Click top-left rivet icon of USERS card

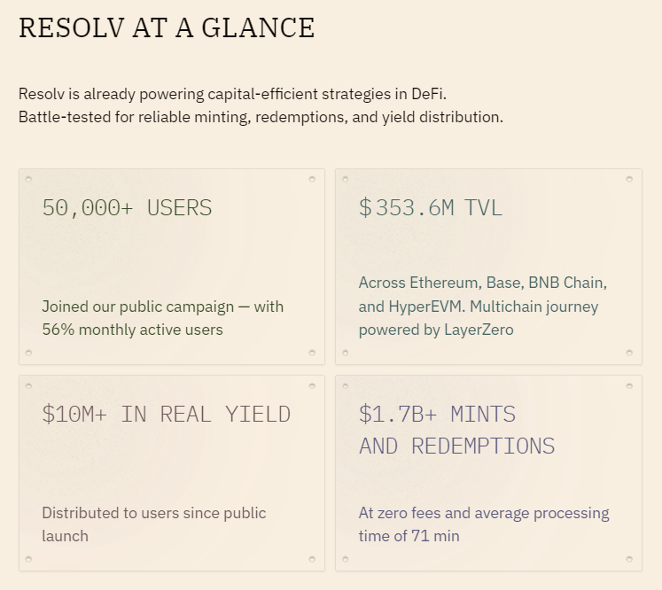coord(28,179)
